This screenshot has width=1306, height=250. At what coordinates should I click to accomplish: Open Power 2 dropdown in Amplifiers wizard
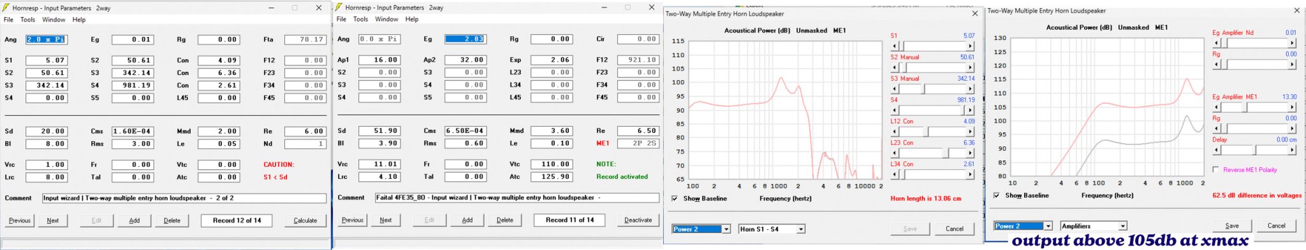coord(1048,226)
